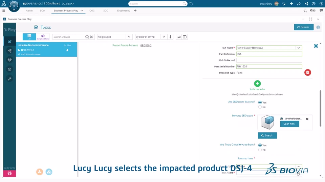Switch to QUC tab
The image size is (325, 182).
tap(92, 11)
